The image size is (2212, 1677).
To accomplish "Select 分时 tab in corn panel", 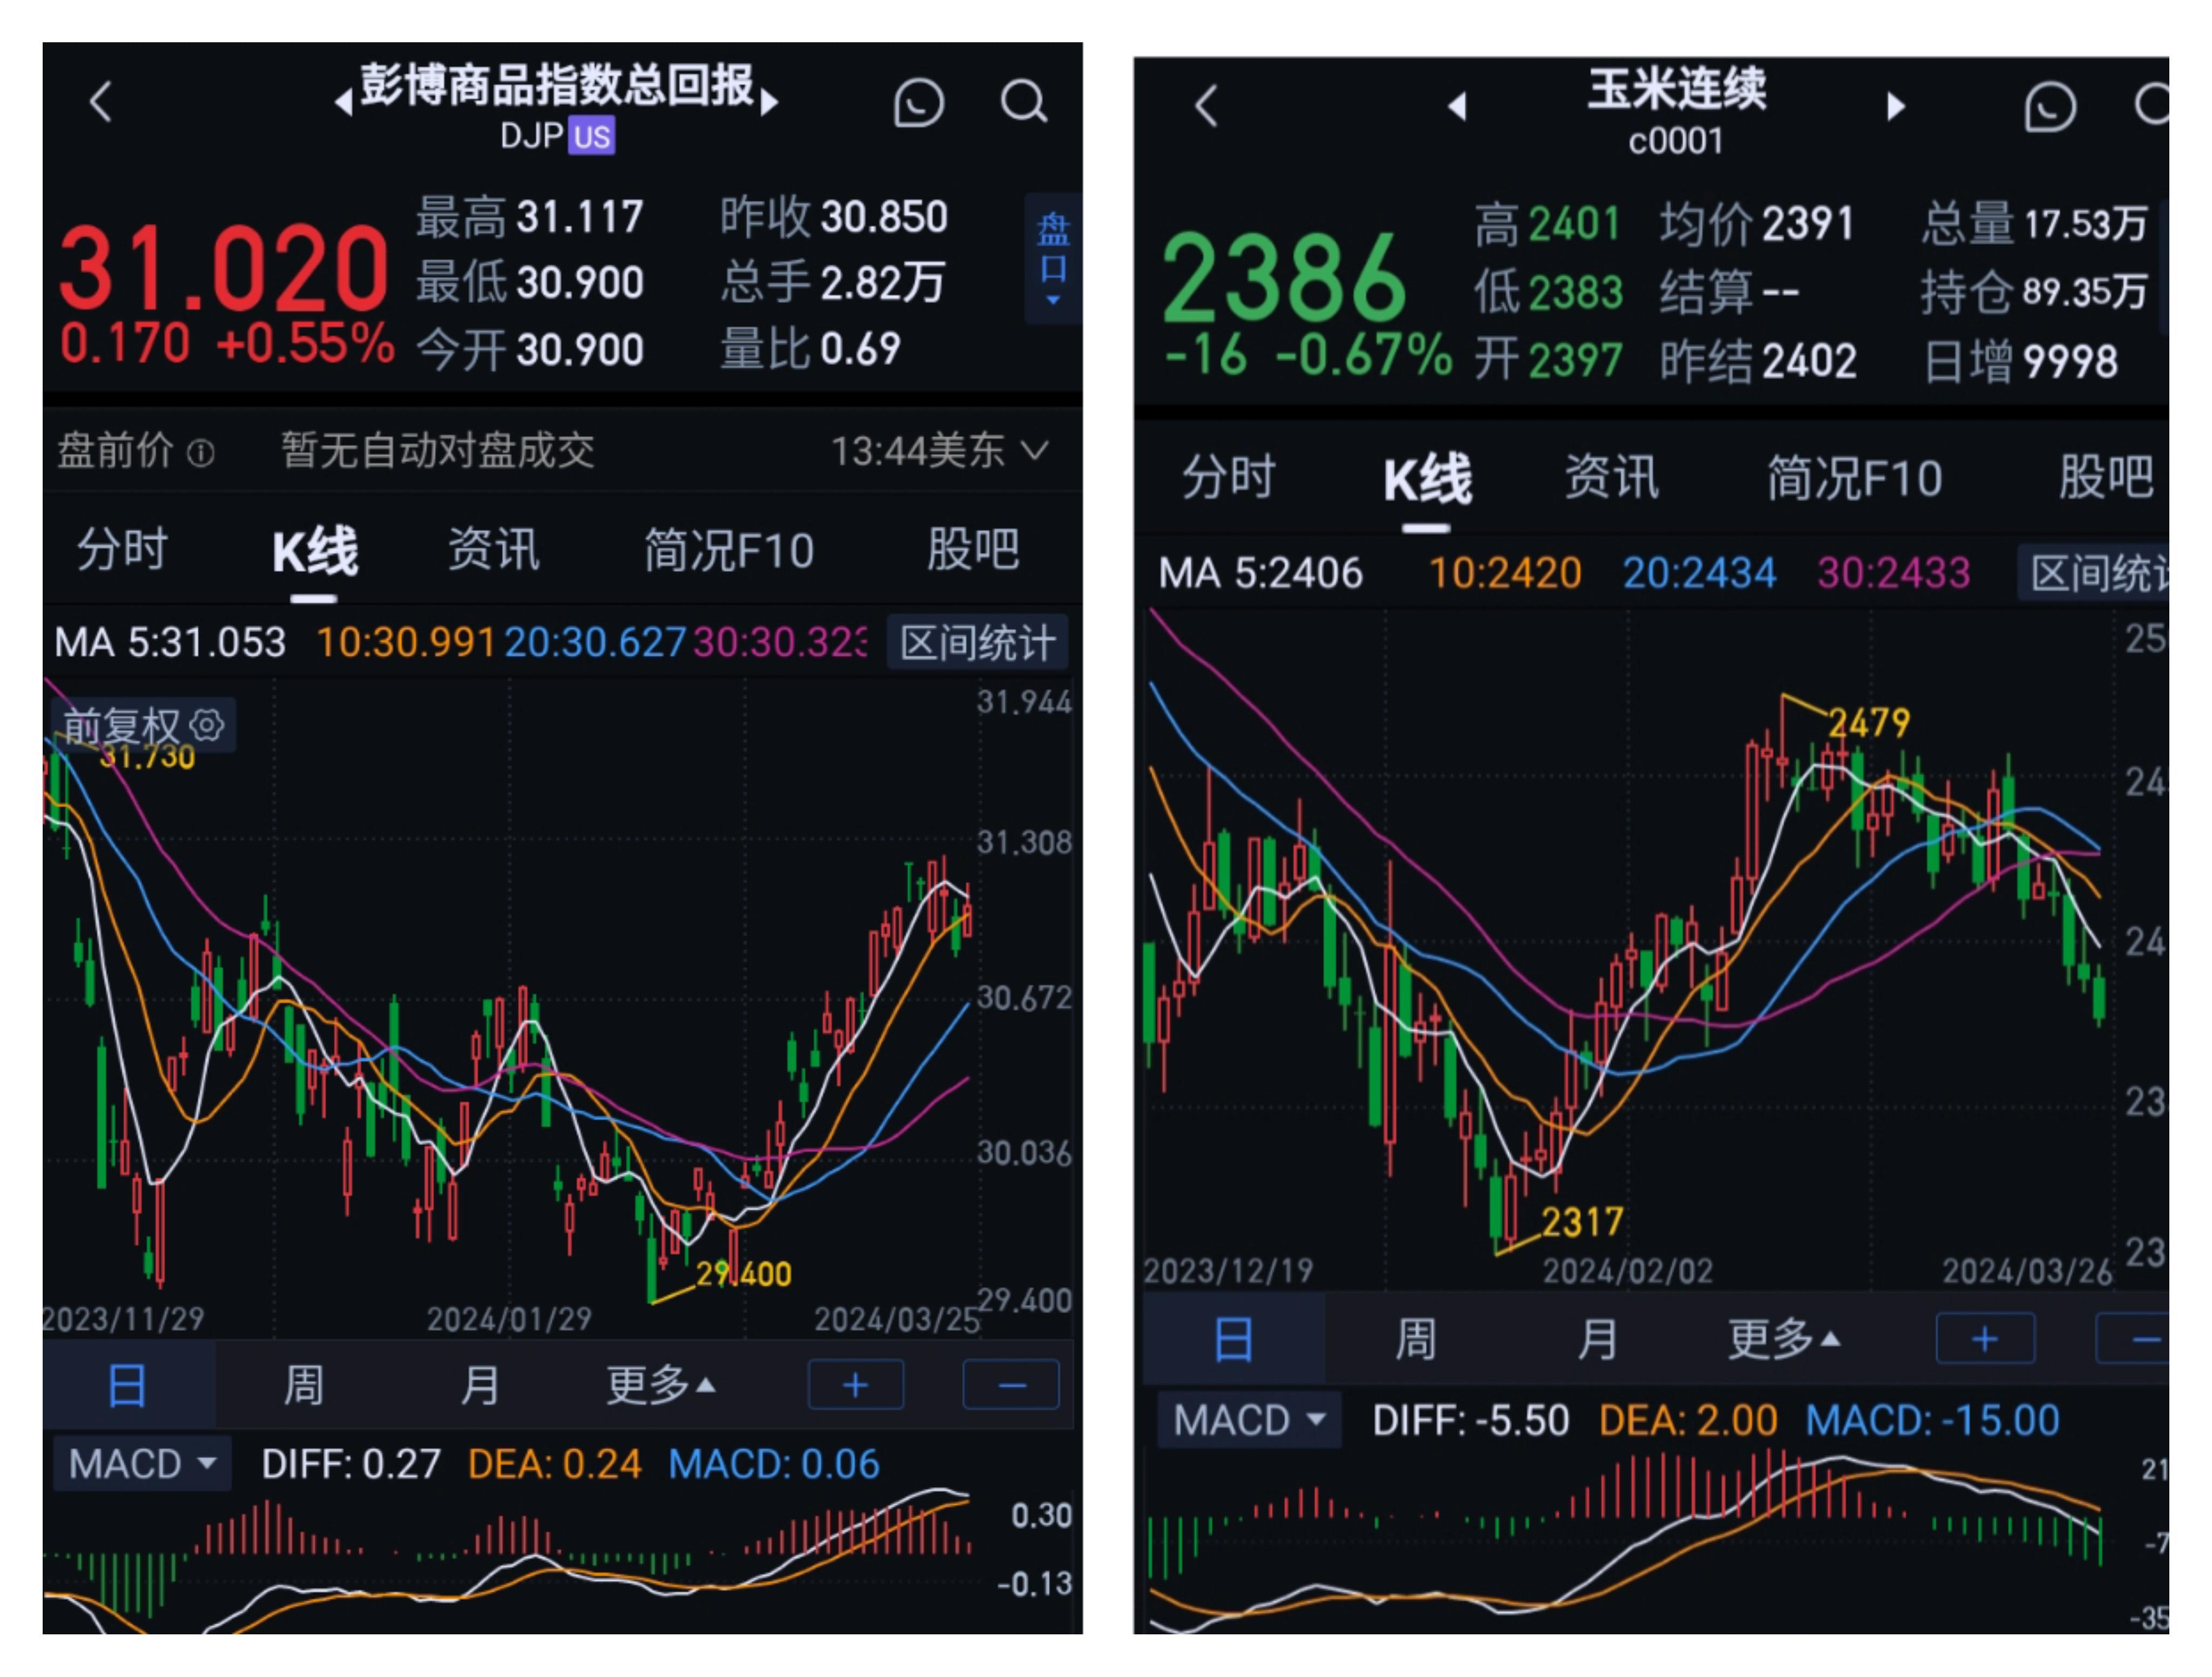I will pos(1229,477).
